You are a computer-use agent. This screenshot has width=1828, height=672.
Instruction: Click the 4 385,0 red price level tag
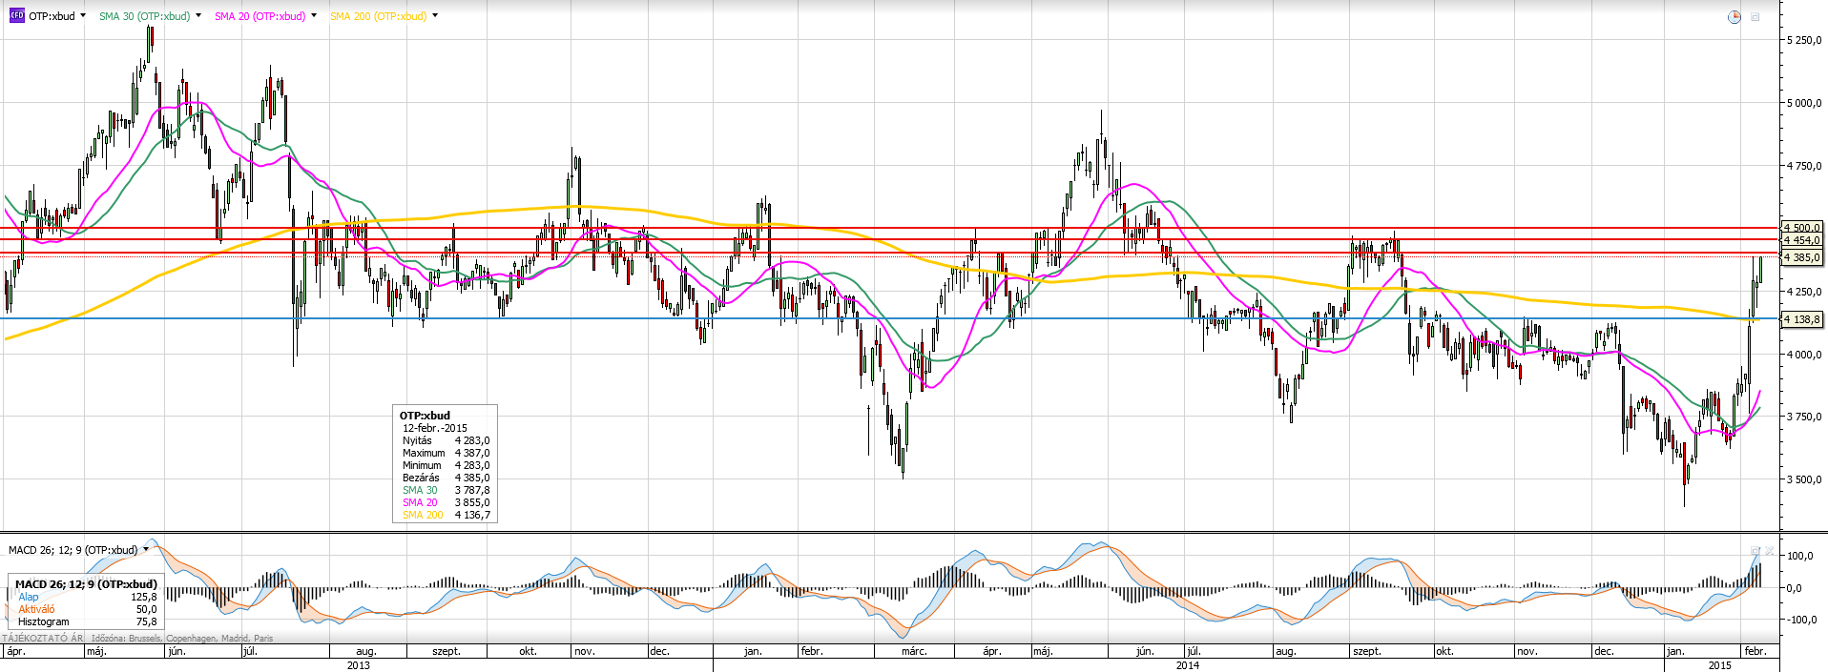(1803, 257)
